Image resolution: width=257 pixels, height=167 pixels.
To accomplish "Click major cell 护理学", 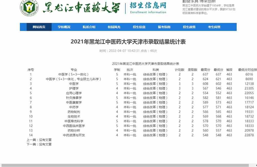I will pyautogui.click(x=74, y=88).
